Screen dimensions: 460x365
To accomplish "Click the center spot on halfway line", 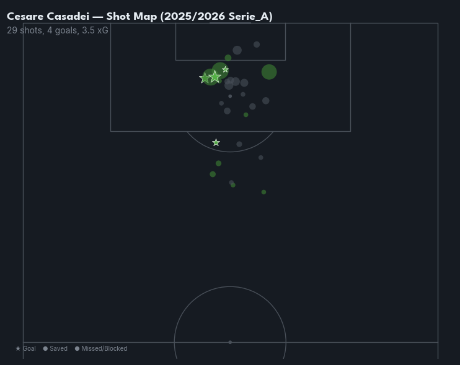I will click(x=230, y=342).
